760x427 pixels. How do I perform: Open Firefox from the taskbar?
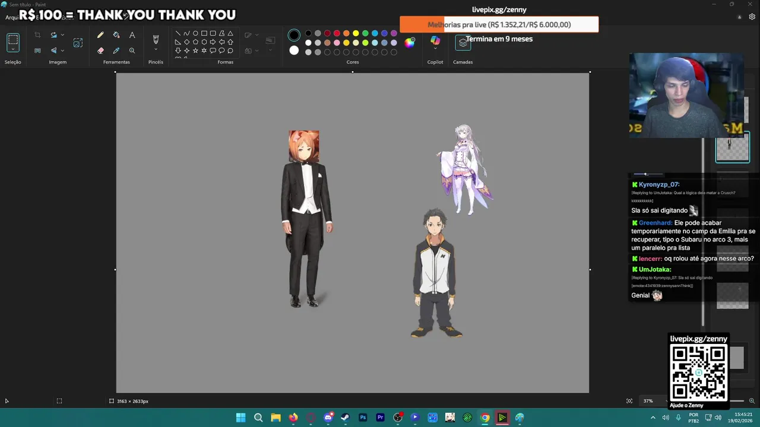click(293, 418)
